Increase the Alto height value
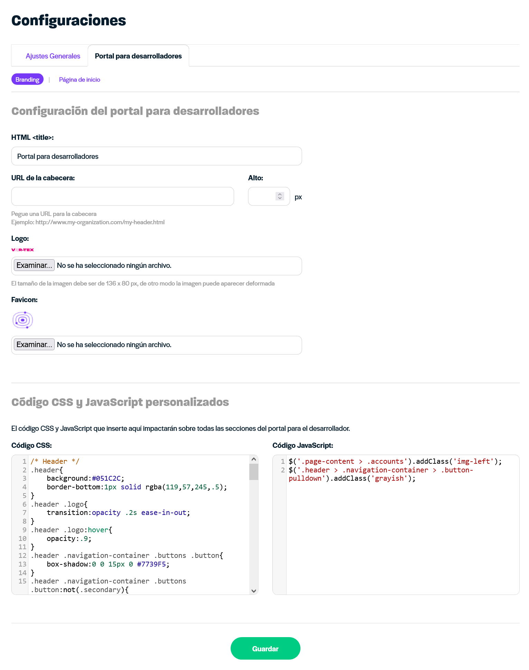The image size is (529, 670). pos(280,194)
